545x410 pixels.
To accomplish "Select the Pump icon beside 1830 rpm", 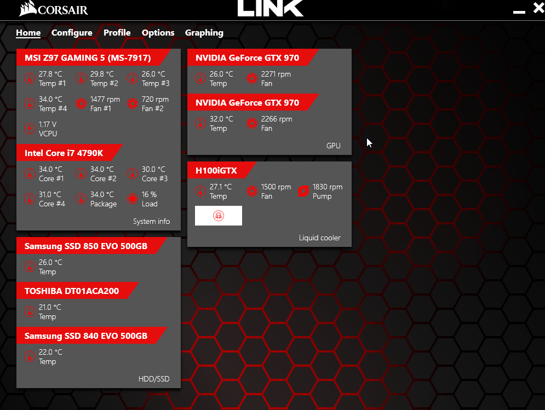I will tap(303, 191).
